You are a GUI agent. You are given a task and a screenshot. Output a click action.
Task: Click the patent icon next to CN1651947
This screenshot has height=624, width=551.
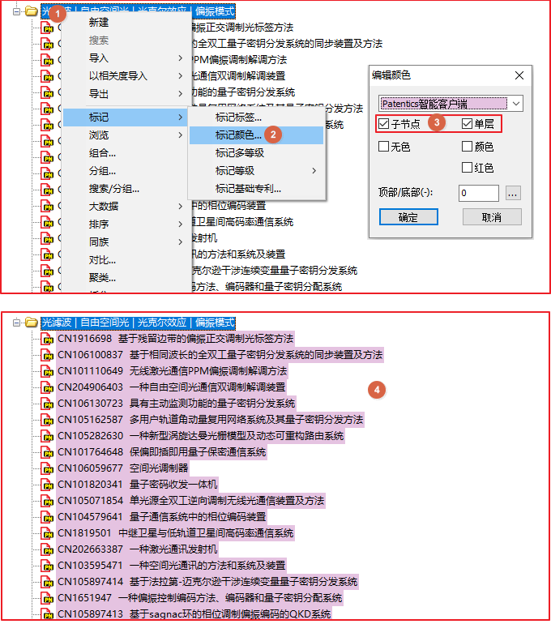coord(47,598)
